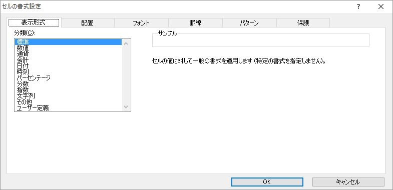The width and height of the screenshot is (393, 190).
Task: Select 文字列 in the category list
Action: (x=69, y=96)
